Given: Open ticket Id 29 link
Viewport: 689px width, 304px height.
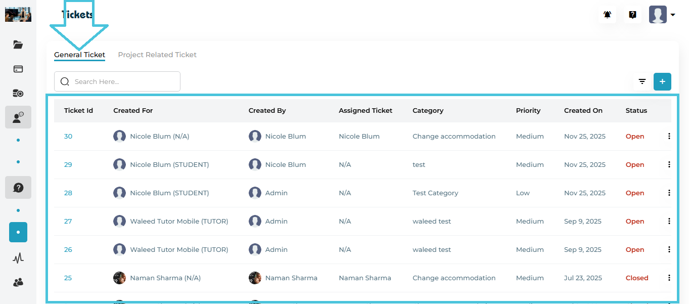Looking at the screenshot, I should 68,164.
